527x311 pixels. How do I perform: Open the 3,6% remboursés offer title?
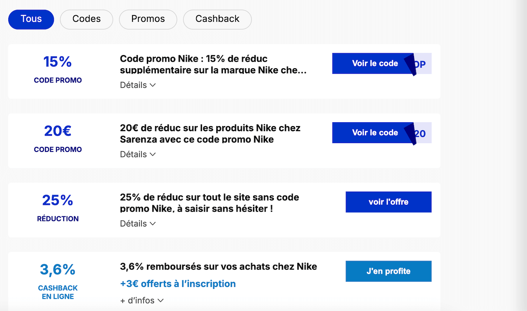tap(218, 266)
